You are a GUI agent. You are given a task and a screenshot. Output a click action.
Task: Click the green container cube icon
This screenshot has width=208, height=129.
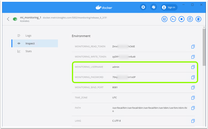[x=15, y=19]
